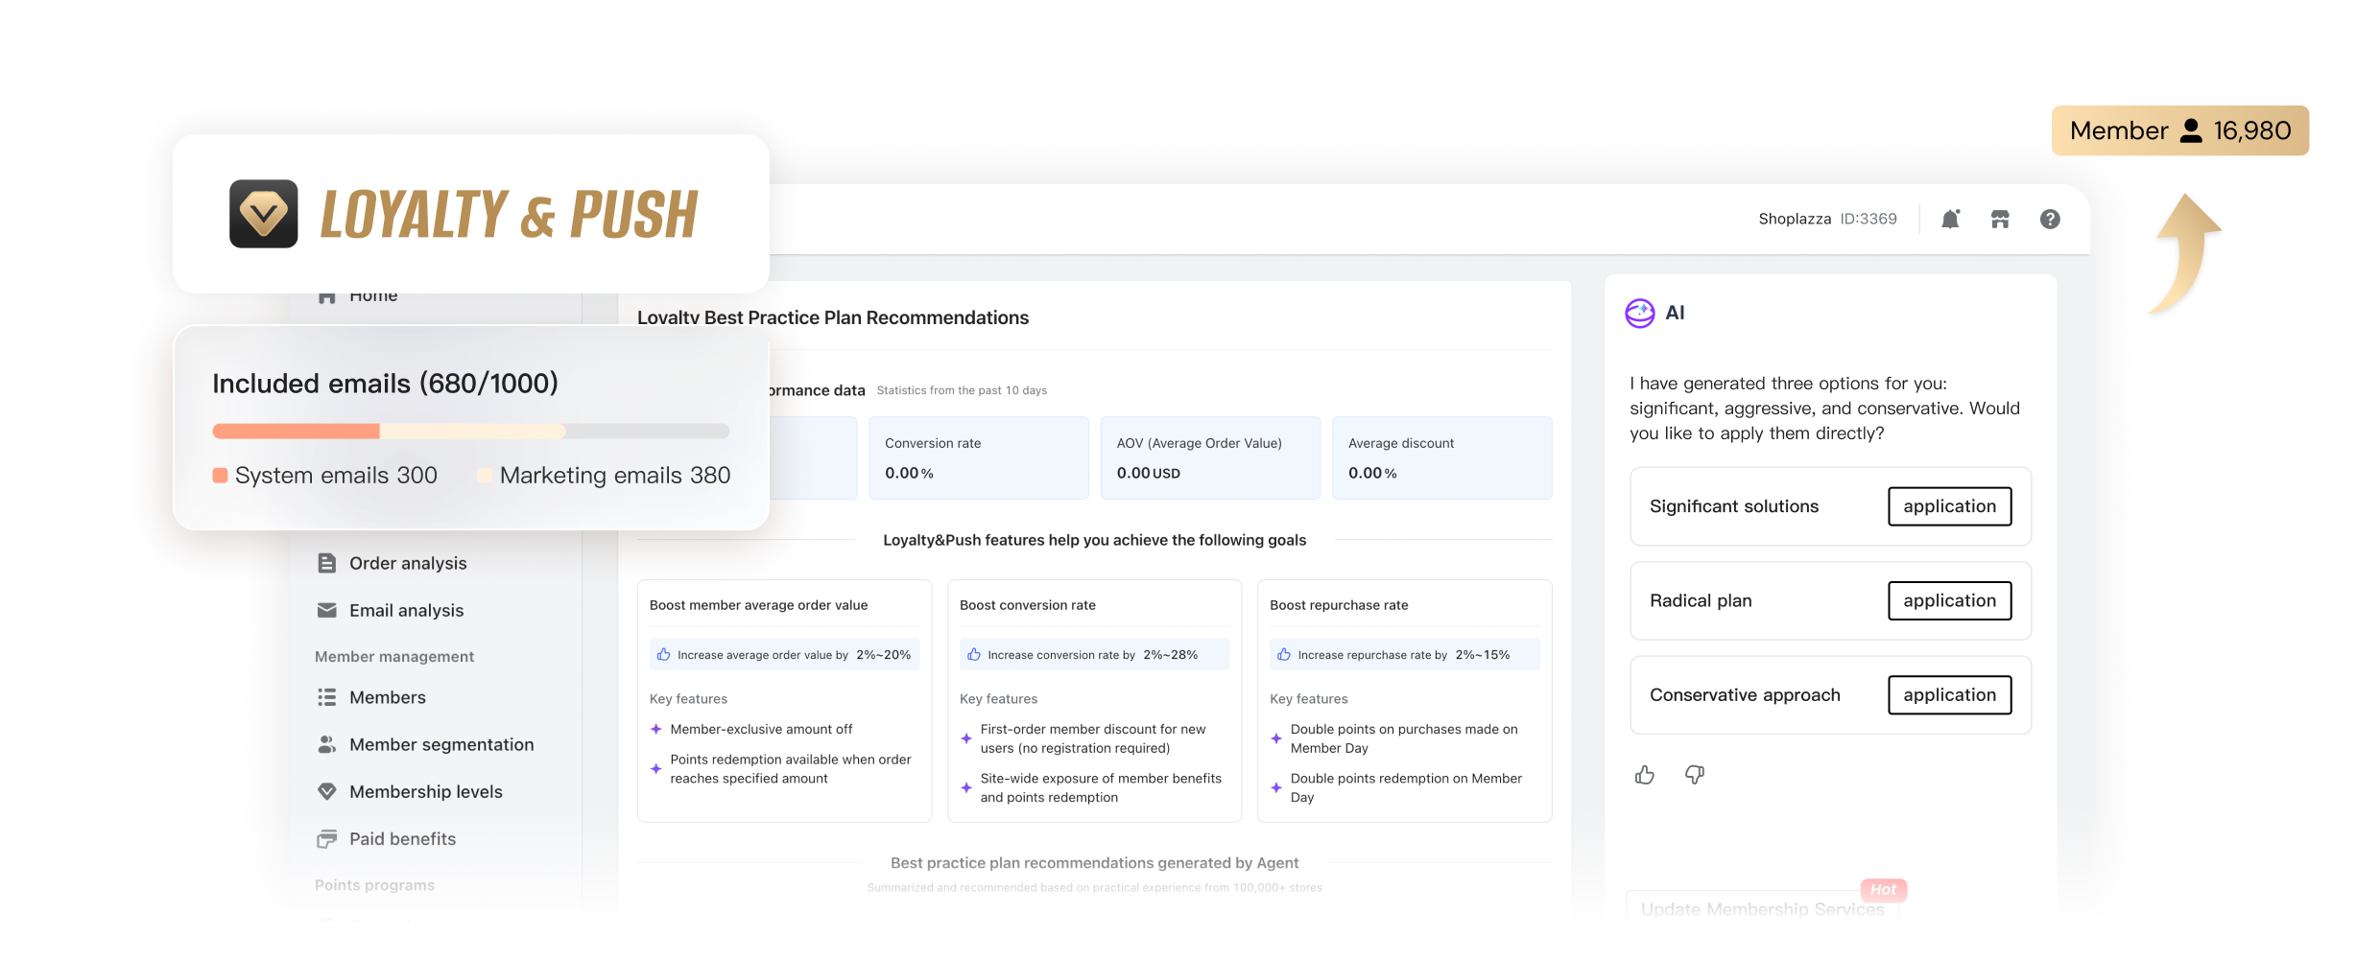Click the AI assistant icon
This screenshot has width=2380, height=959.
[x=1639, y=313]
